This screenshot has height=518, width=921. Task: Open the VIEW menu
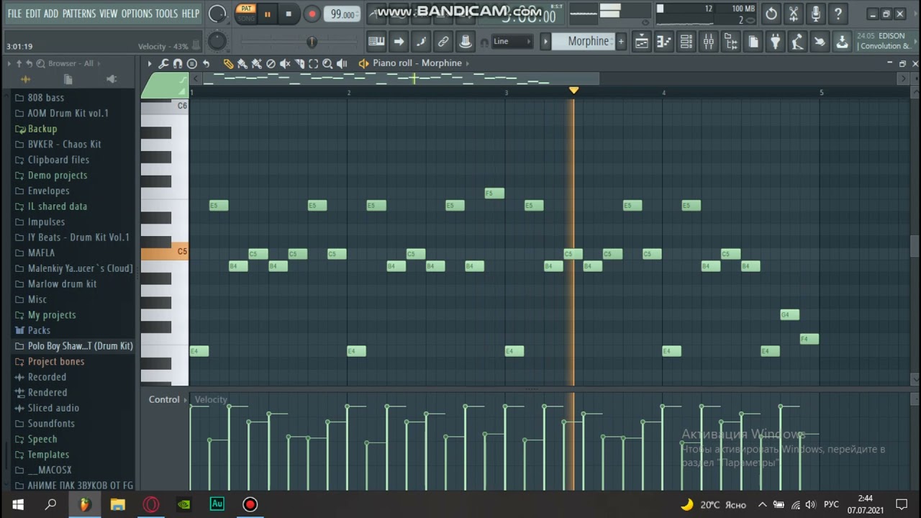point(109,14)
